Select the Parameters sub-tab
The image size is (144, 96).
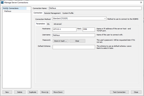41,24
